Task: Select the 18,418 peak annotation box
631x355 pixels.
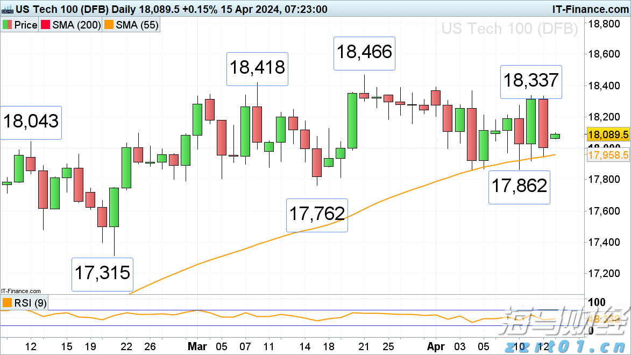Action: (x=257, y=68)
